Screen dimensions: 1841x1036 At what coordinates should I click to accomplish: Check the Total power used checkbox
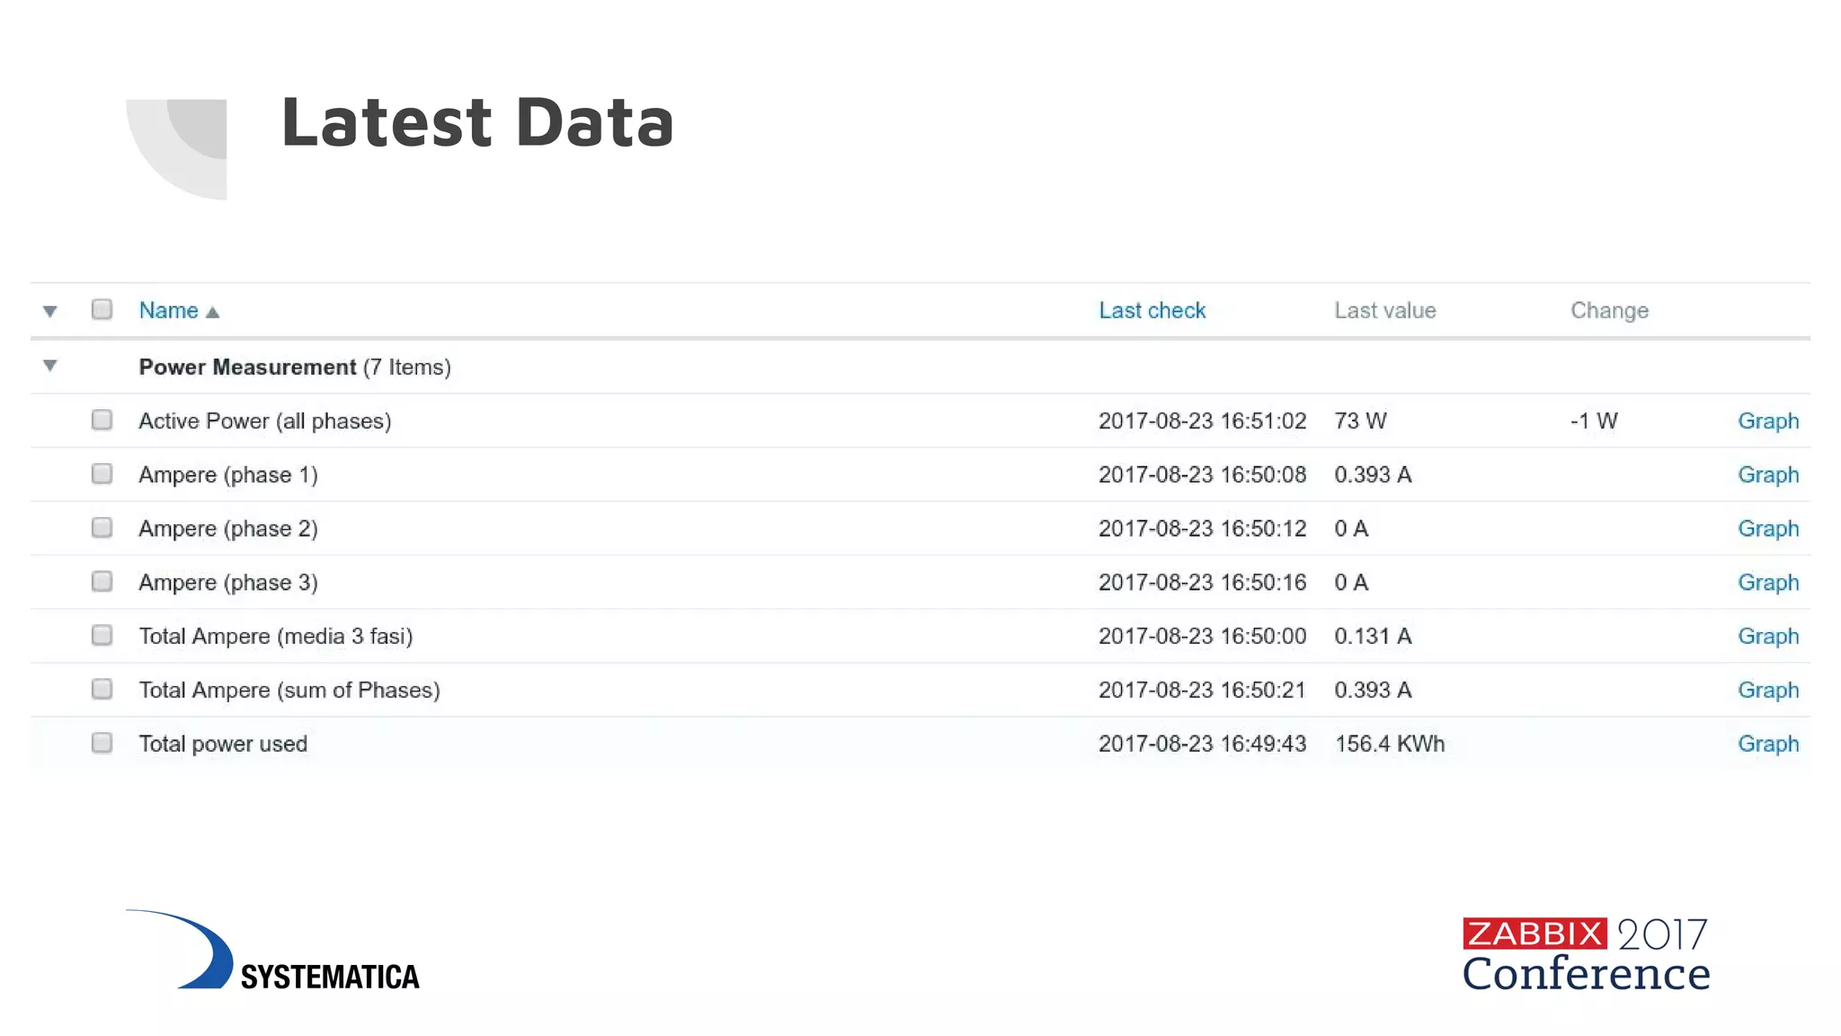pyautogui.click(x=102, y=744)
